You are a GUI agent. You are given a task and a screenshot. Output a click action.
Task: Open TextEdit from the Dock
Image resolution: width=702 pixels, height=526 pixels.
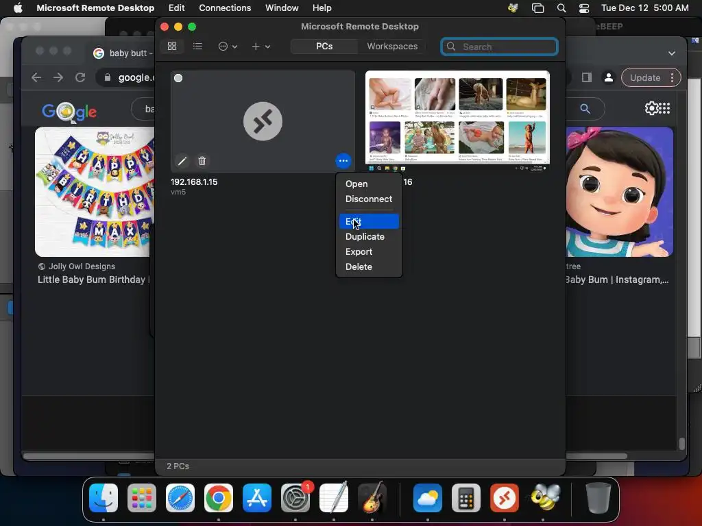pos(334,498)
